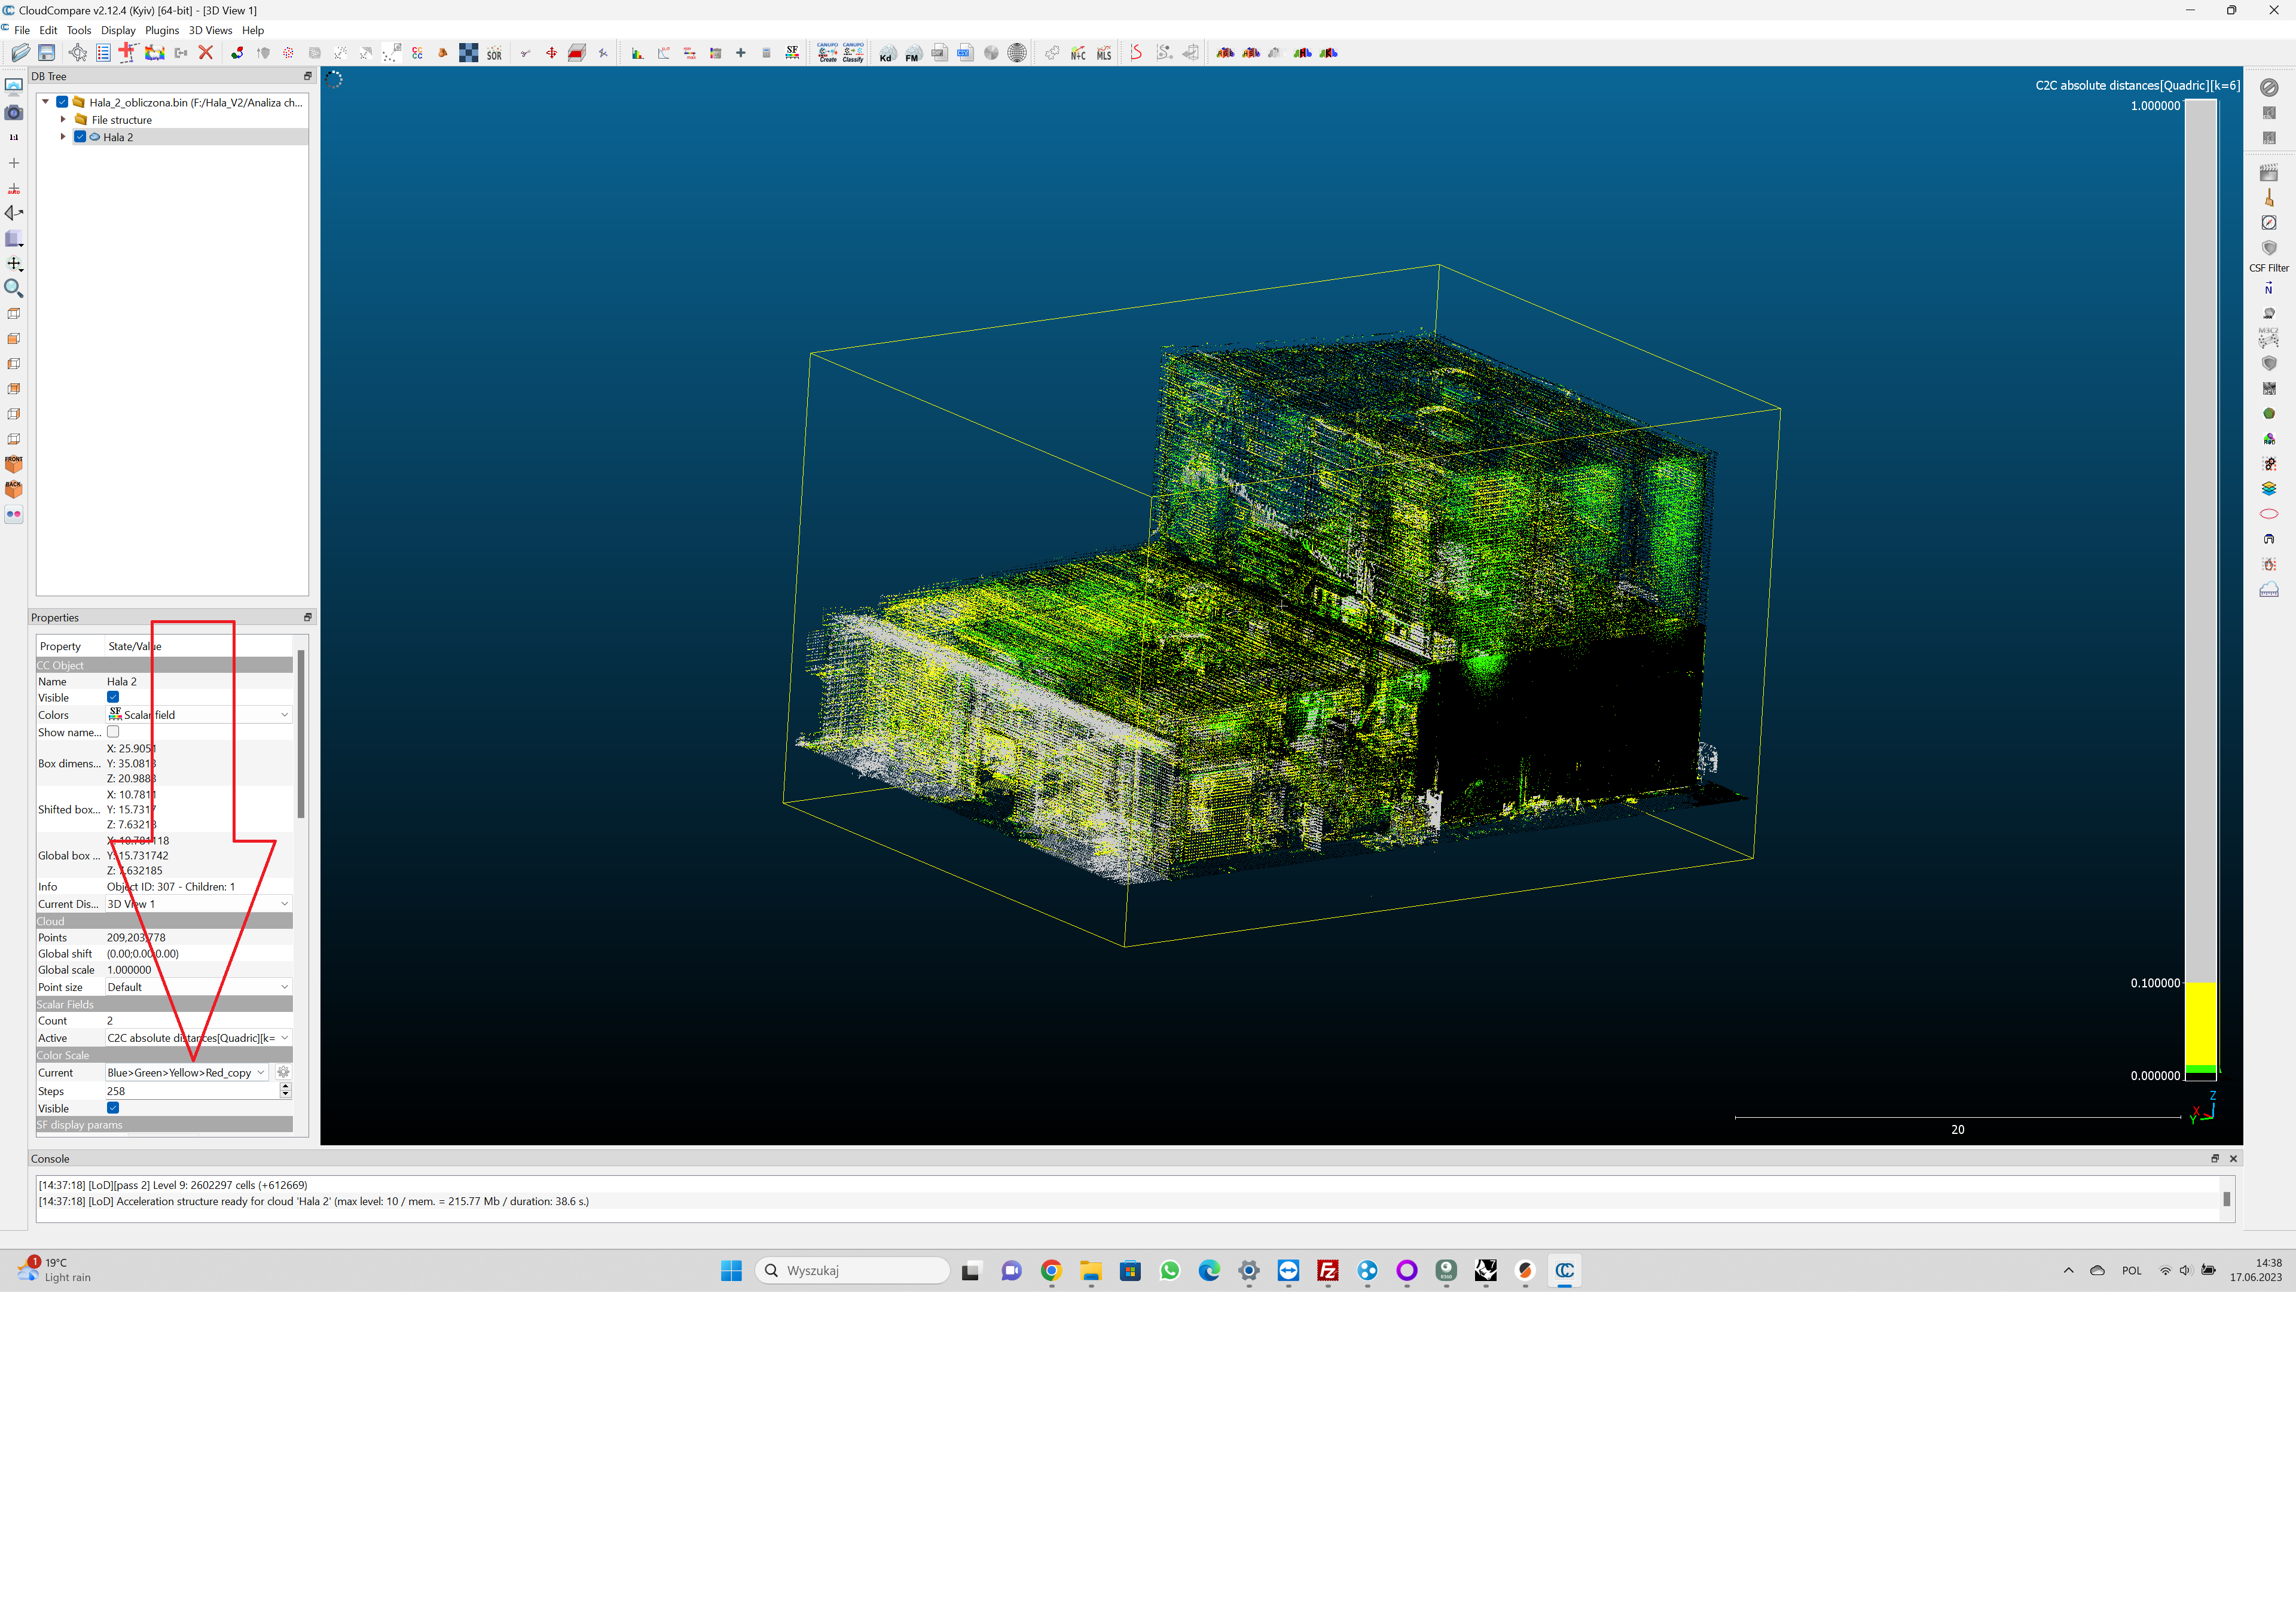Screen dimensions: 2296x1598
Task: Click the red X delete icon
Action: 206,53
